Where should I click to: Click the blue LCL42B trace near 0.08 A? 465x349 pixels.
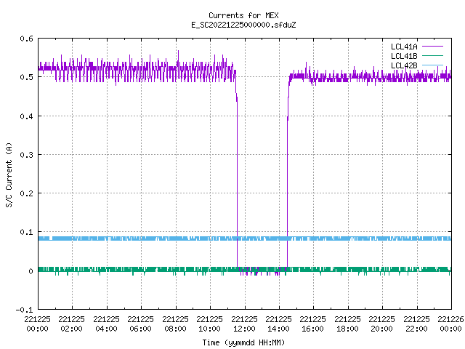245,238
